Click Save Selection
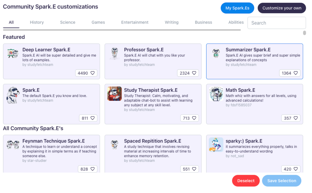 282,181
